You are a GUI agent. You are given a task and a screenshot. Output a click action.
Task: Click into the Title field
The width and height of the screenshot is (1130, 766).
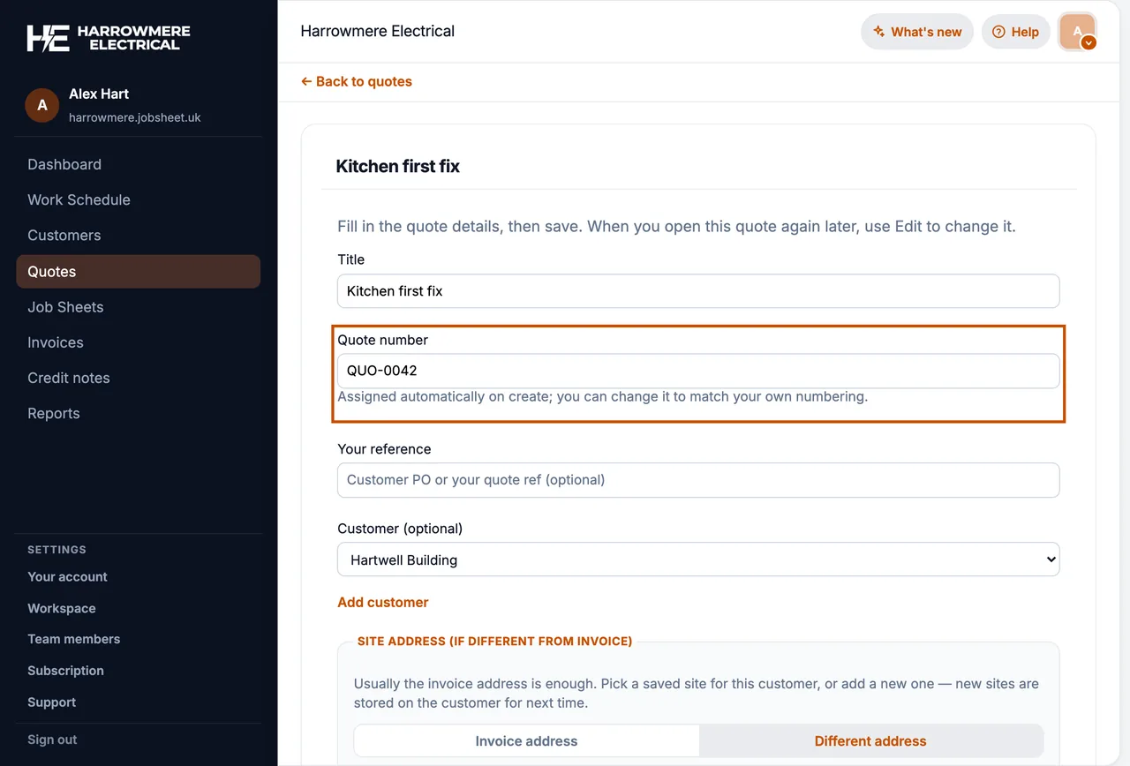[698, 291]
